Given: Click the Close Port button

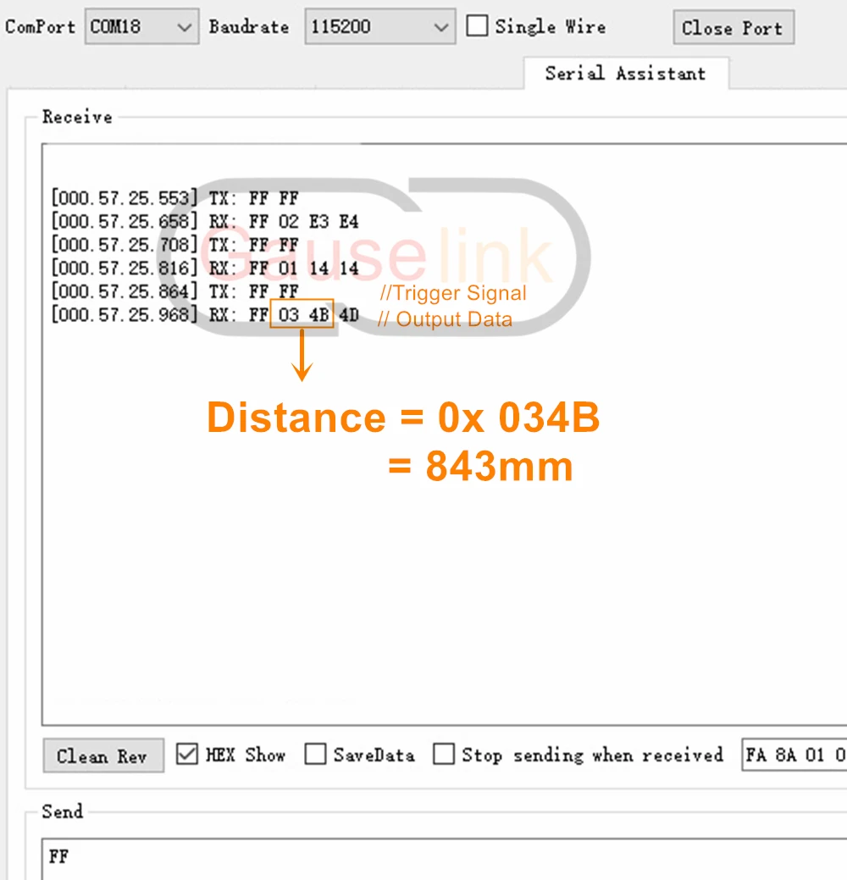Looking at the screenshot, I should pos(734,27).
